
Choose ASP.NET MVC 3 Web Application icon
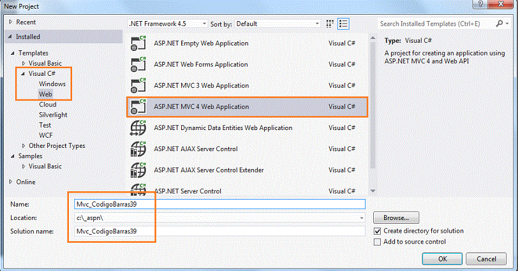tap(138, 85)
